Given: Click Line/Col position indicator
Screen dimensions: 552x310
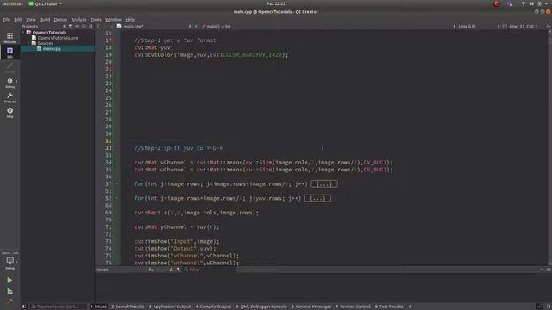Looking at the screenshot, I should 524,27.
